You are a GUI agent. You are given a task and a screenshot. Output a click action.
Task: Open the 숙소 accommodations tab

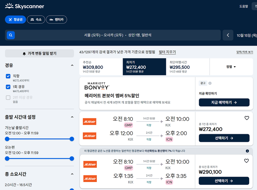[36, 20]
